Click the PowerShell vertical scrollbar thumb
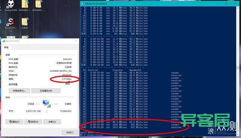This screenshot has height=138, width=241. pos(238,68)
